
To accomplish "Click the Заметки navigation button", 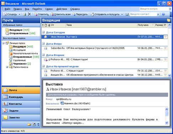I will (x=21, y=118).
